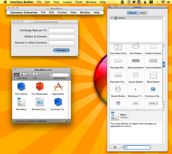Select the File's Owner object icon

coord(21,87)
